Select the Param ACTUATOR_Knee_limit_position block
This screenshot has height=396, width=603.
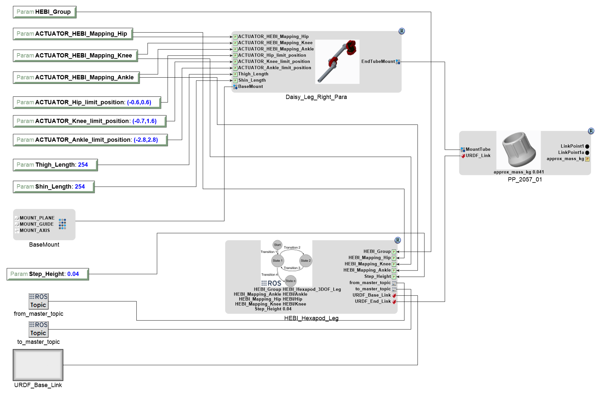(x=90, y=121)
